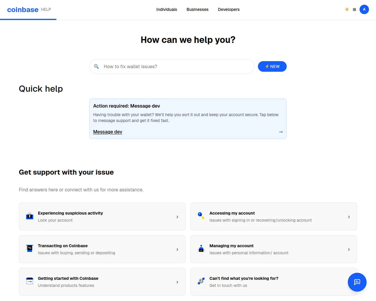
Task: Open the floating chat button
Action: point(357,282)
